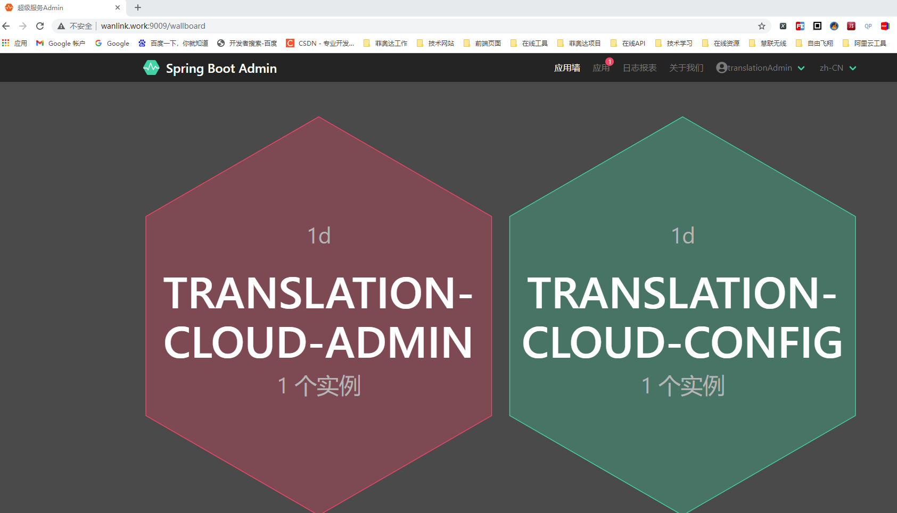This screenshot has height=513, width=897.
Task: Close the 超级服务Admin tab
Action: 118,8
